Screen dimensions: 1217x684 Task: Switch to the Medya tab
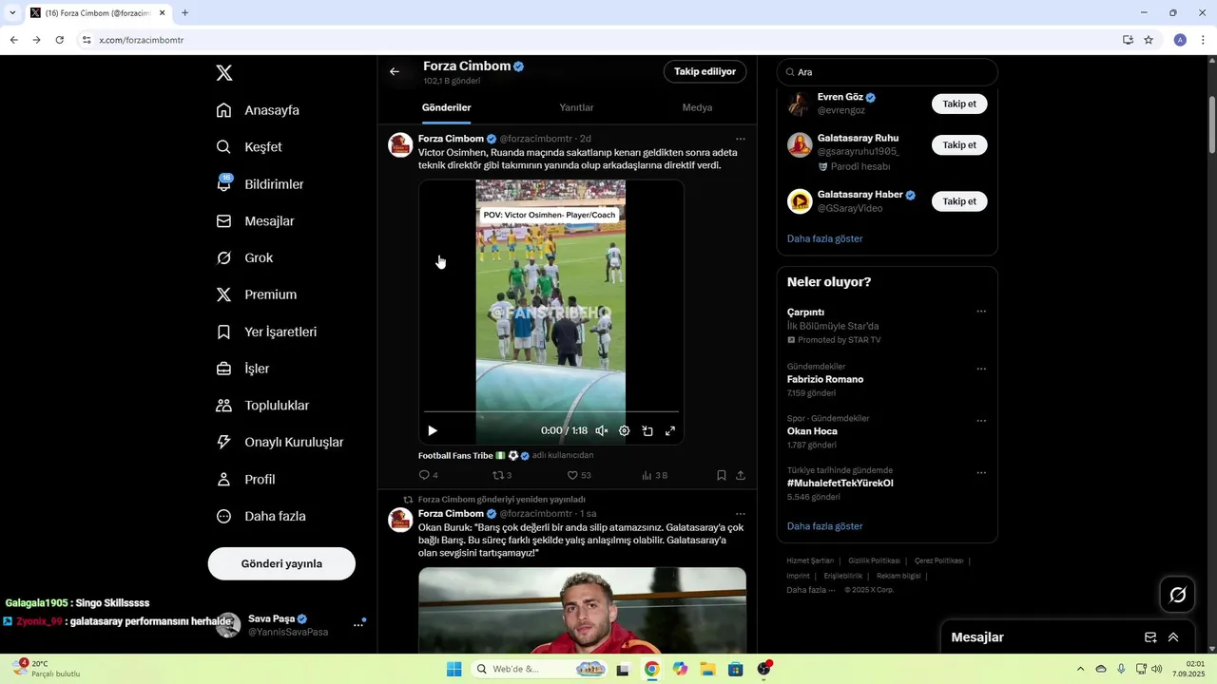pyautogui.click(x=697, y=107)
